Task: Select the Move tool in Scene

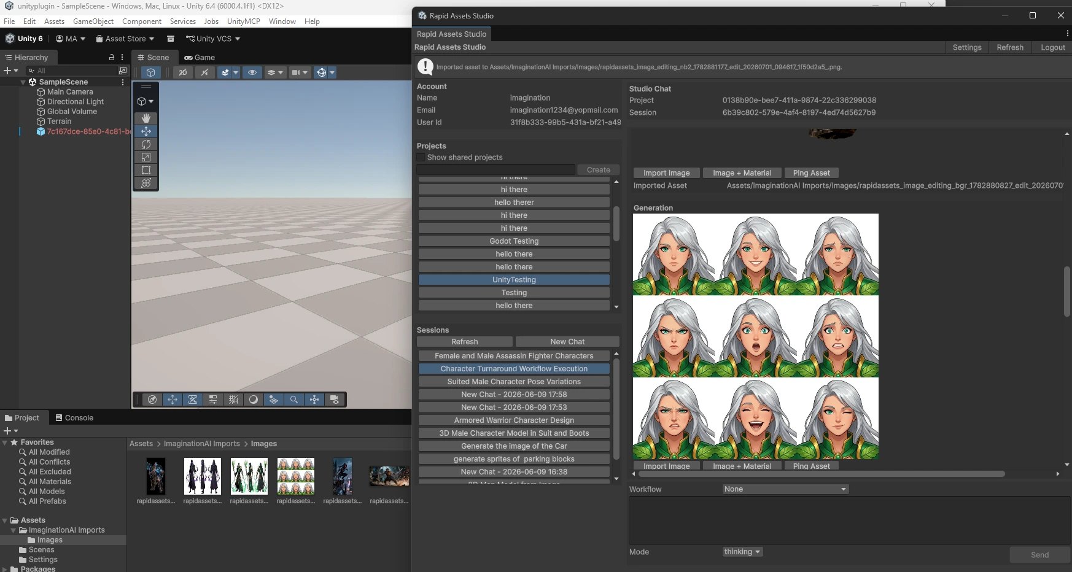Action: coord(146,131)
